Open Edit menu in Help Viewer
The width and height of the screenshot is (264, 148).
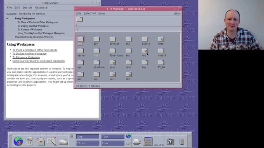click(x=17, y=7)
